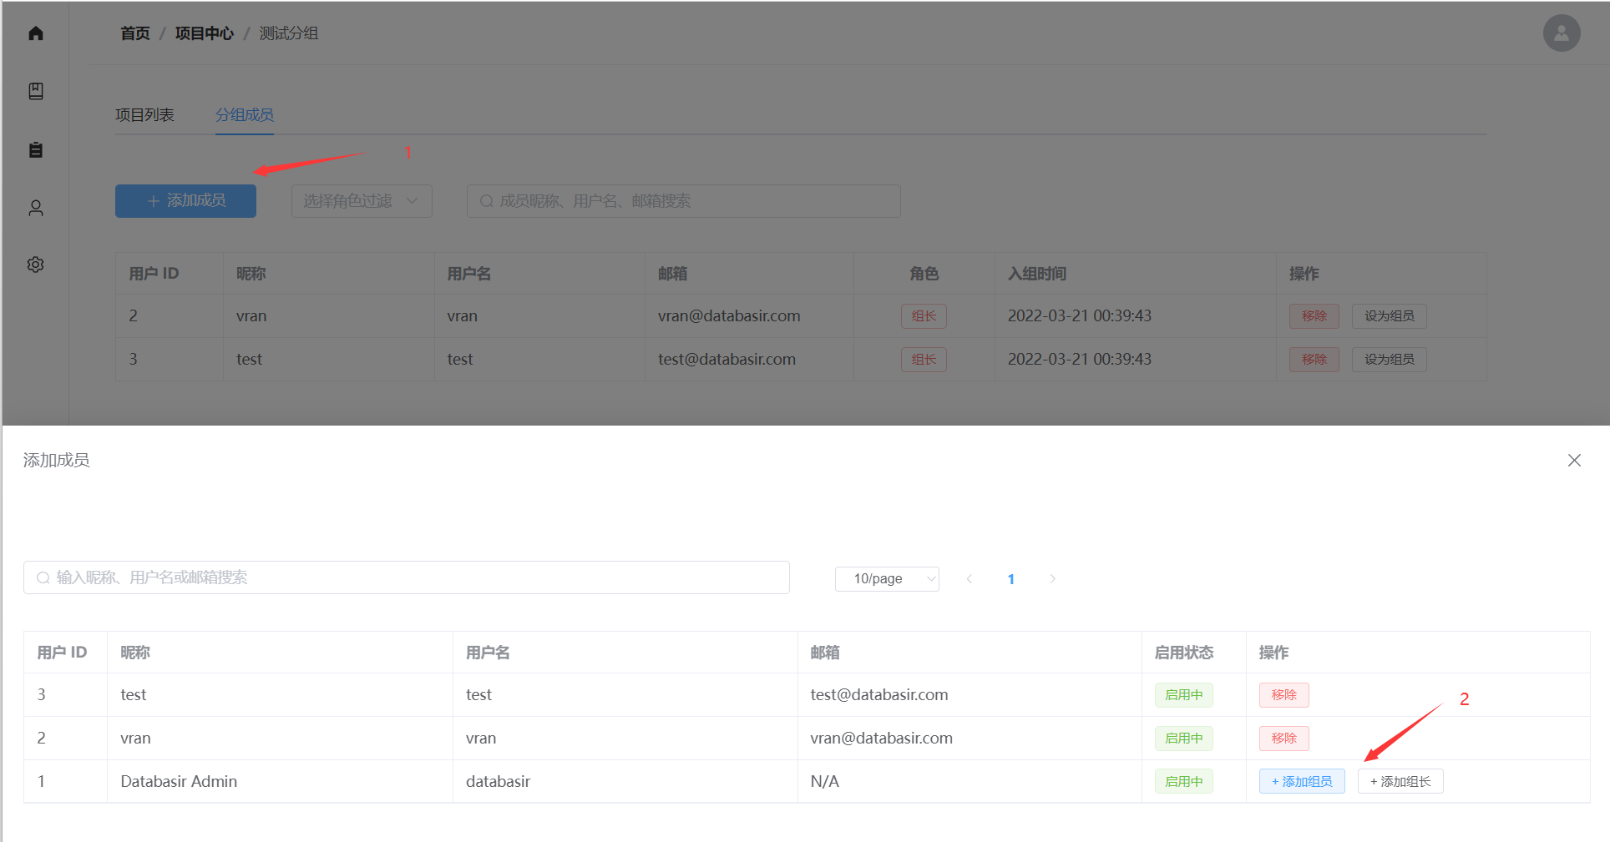Image resolution: width=1610 pixels, height=842 pixels.
Task: Switch to the 项目列表 tab
Action: pyautogui.click(x=144, y=115)
